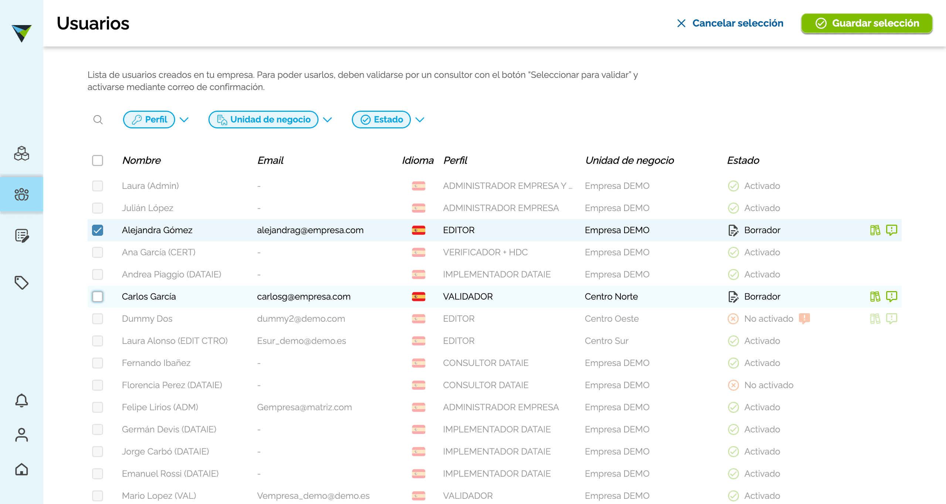Click the No activado status for Florencia Perez

[761, 385]
